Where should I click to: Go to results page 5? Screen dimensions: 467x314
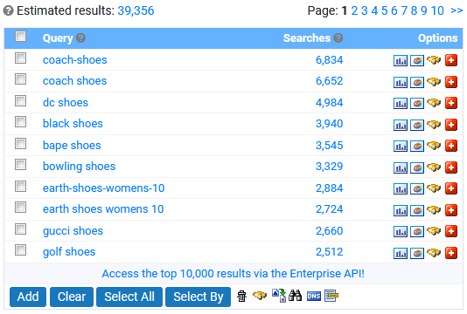pos(385,10)
